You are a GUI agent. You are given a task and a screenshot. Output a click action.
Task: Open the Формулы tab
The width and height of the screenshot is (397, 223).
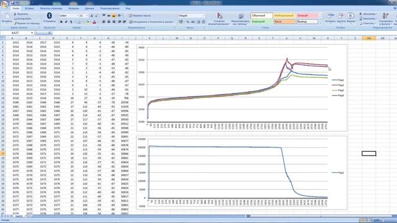[74, 8]
